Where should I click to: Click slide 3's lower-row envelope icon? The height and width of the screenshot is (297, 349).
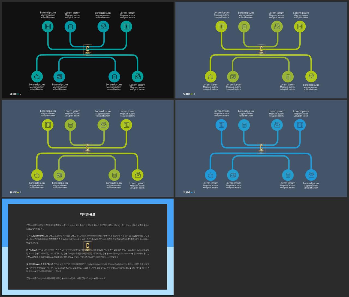point(311,77)
